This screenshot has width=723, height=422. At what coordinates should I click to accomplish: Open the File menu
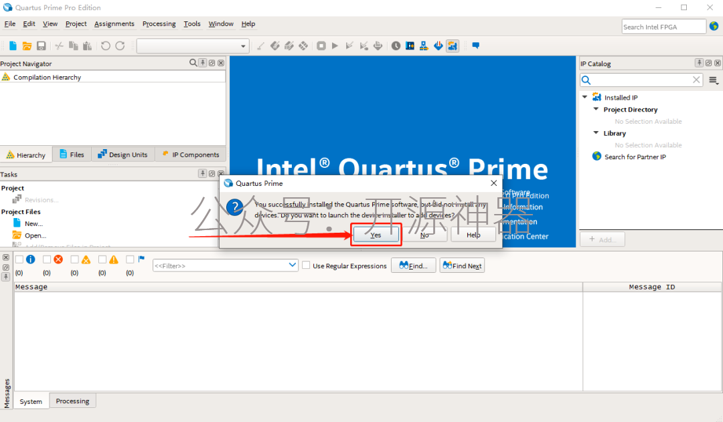(9, 24)
